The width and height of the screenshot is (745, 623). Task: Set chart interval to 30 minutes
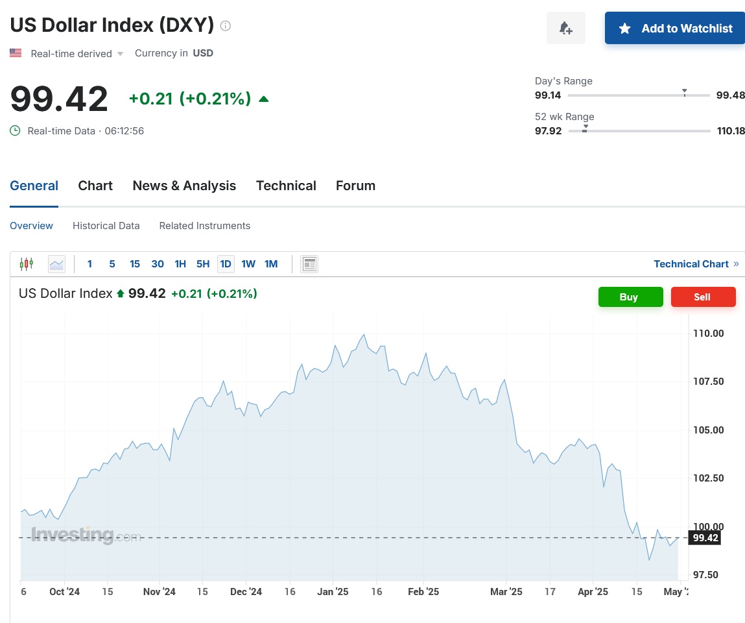[x=158, y=264]
